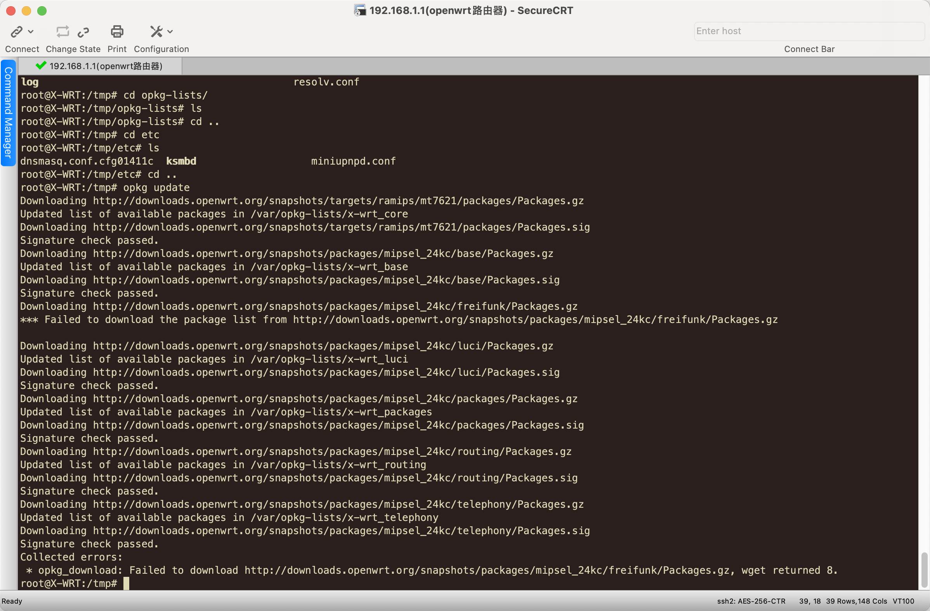Click the freifunk 'wget returned 8' error line
This screenshot has height=611, width=930.
(x=432, y=570)
